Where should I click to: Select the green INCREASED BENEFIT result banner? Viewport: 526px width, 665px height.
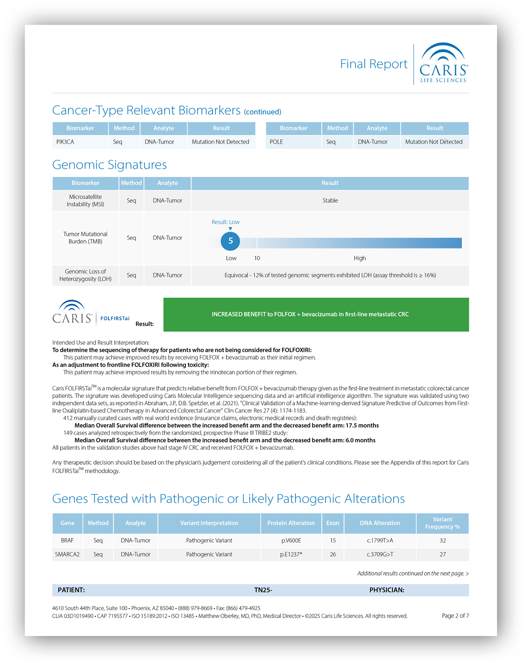point(316,315)
